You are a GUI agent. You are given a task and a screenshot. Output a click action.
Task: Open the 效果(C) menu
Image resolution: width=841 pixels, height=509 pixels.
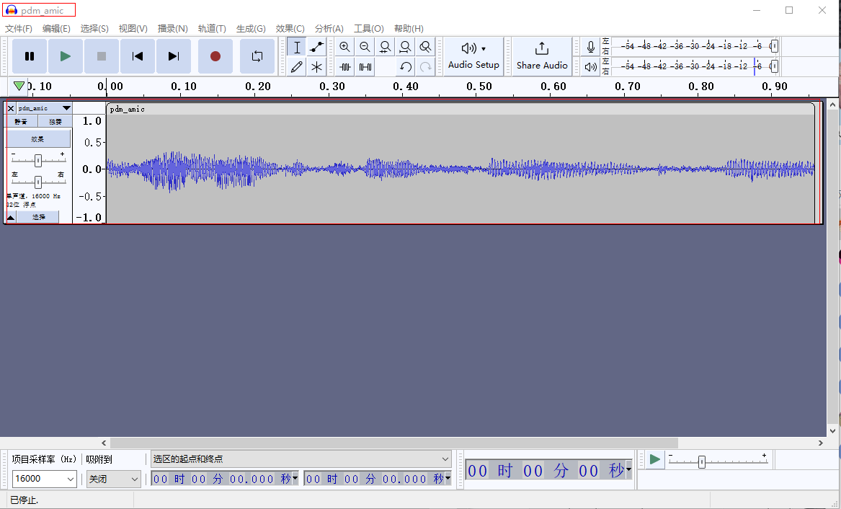(x=290, y=29)
